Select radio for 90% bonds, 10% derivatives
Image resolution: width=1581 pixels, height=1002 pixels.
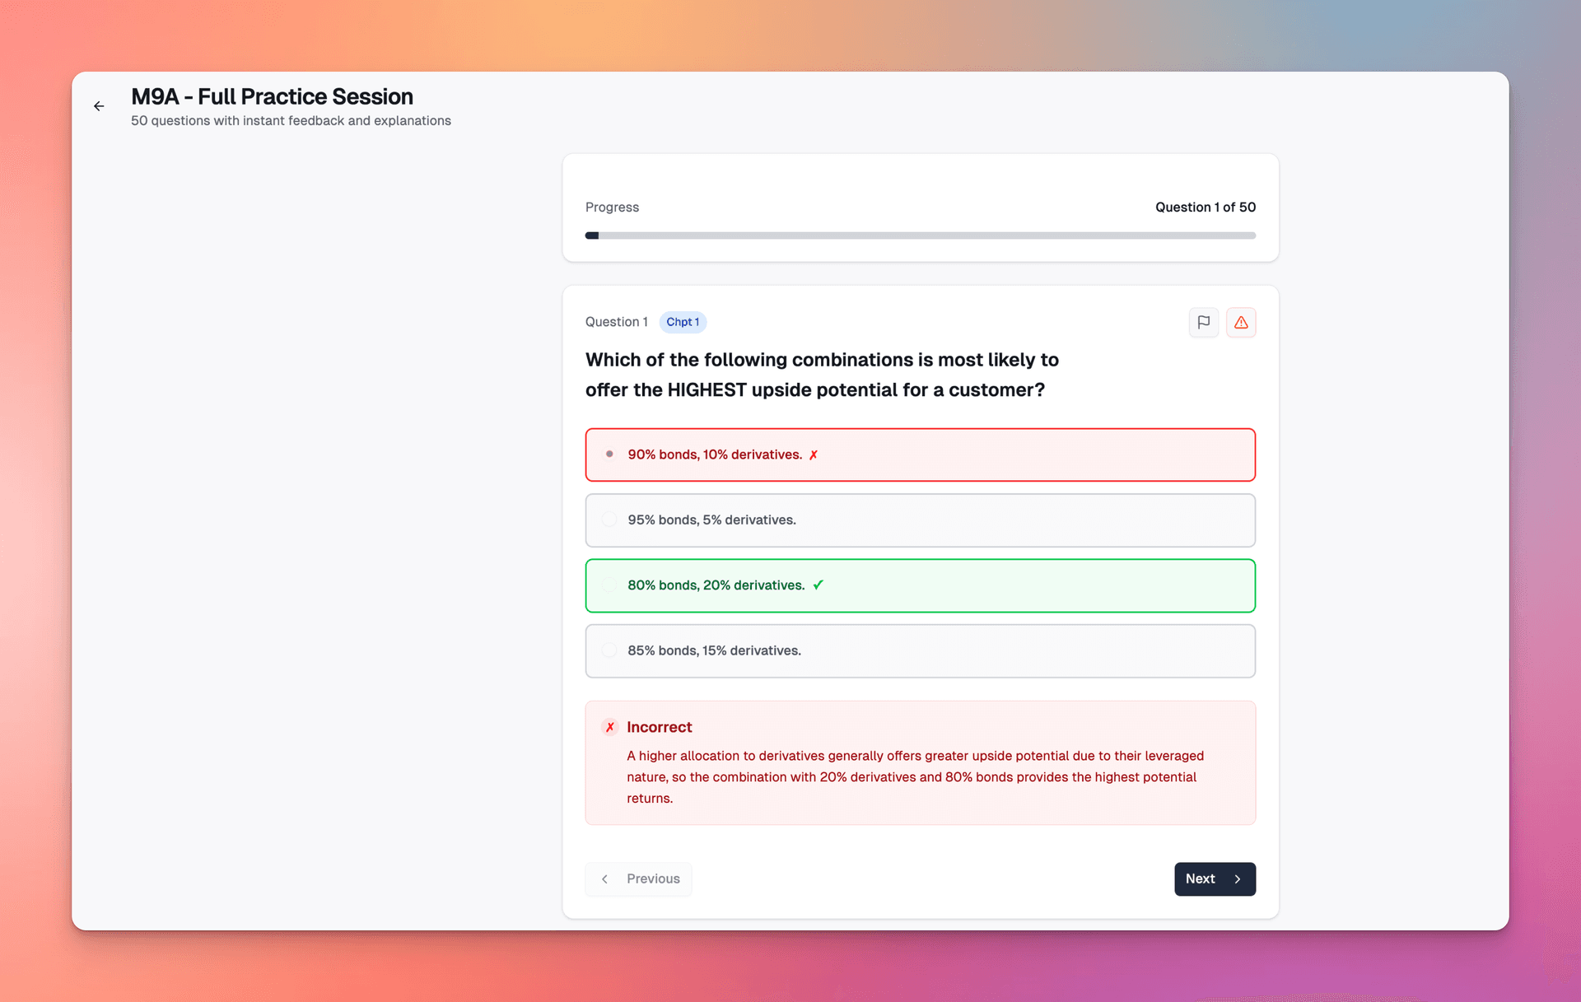click(609, 454)
